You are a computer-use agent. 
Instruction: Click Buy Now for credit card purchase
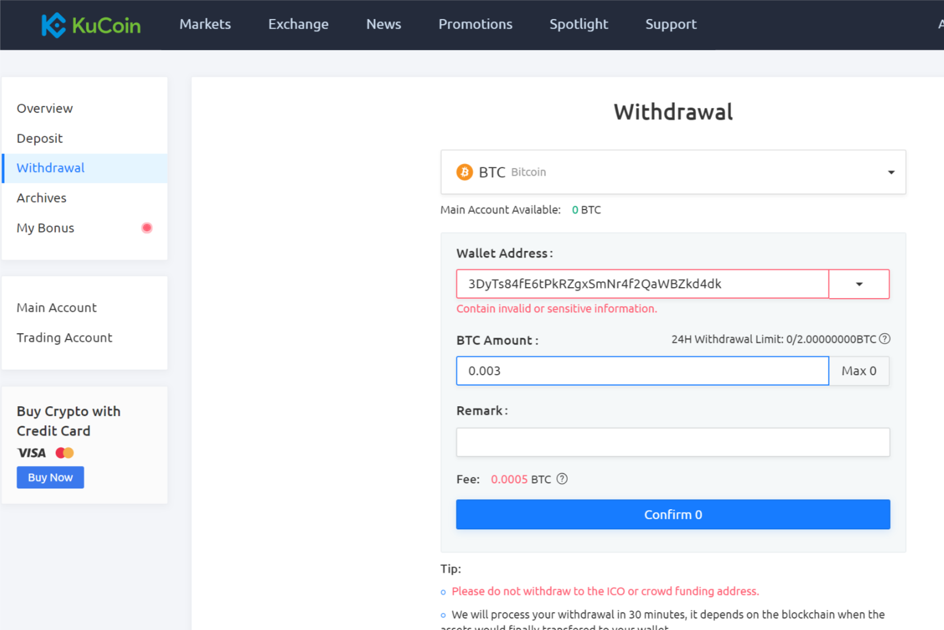[x=50, y=477]
